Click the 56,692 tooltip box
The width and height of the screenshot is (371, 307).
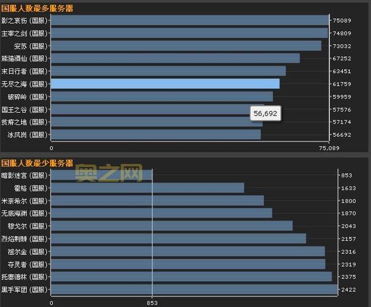[266, 114]
